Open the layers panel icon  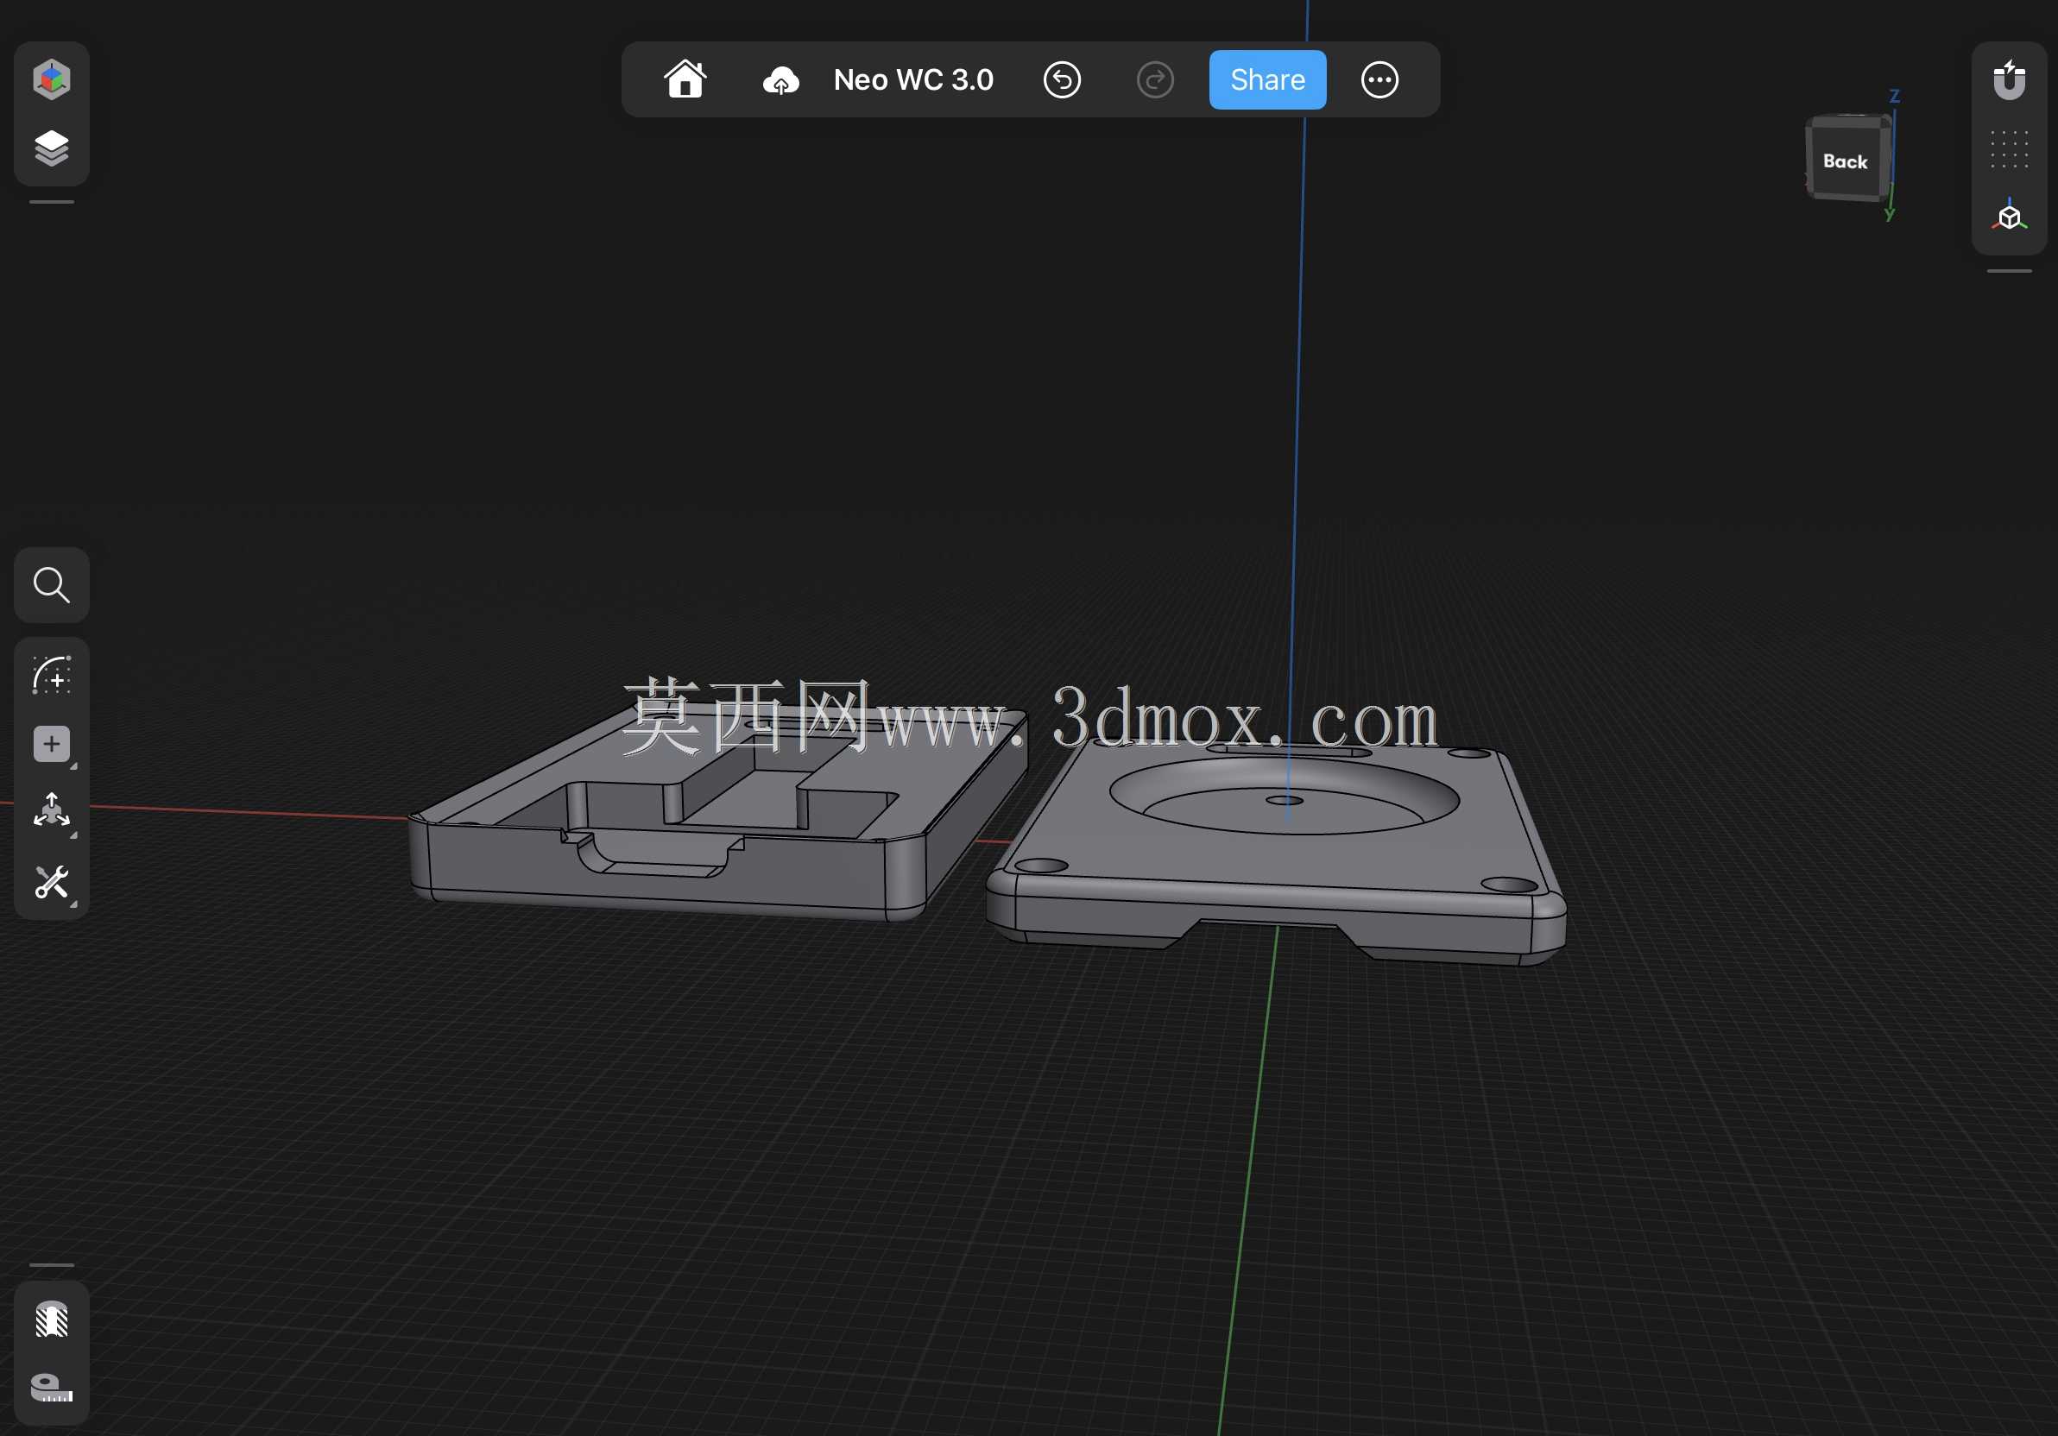click(51, 148)
